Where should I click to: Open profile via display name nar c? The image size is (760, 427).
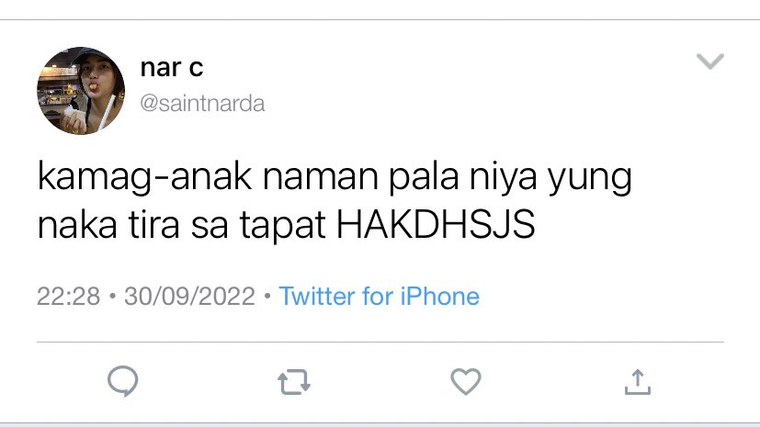tap(172, 68)
